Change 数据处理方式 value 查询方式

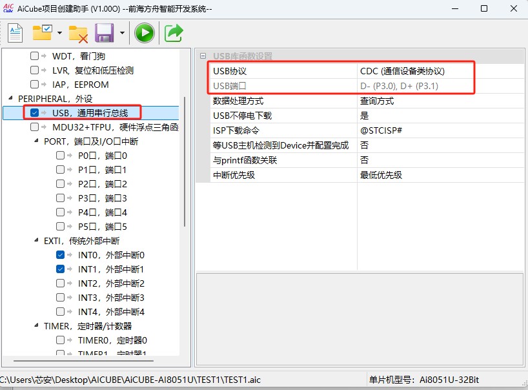[440, 101]
